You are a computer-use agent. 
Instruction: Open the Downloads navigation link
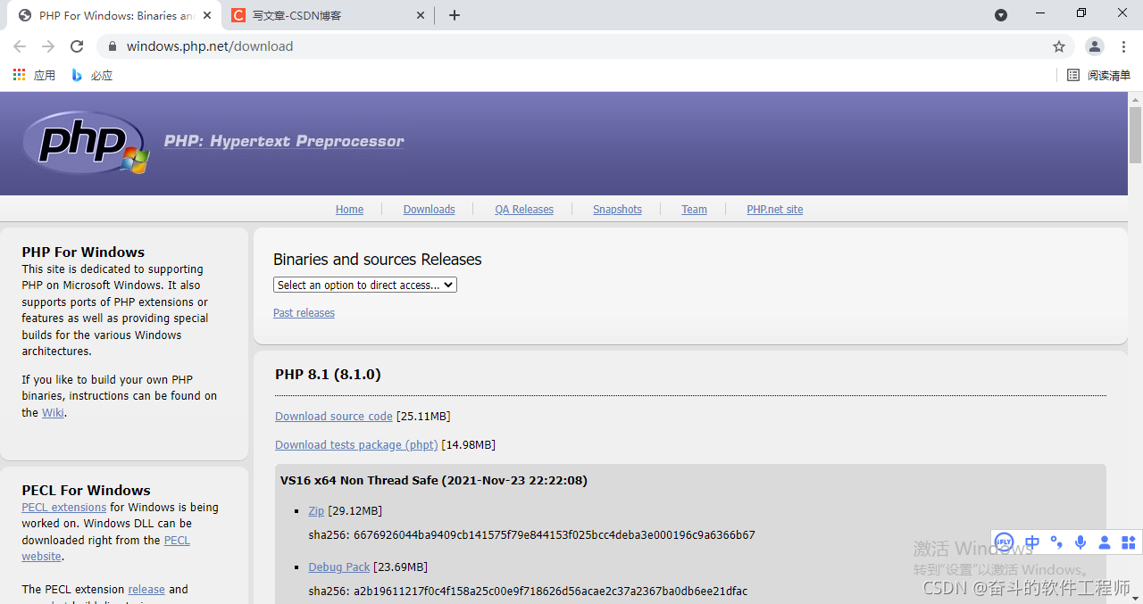tap(430, 210)
